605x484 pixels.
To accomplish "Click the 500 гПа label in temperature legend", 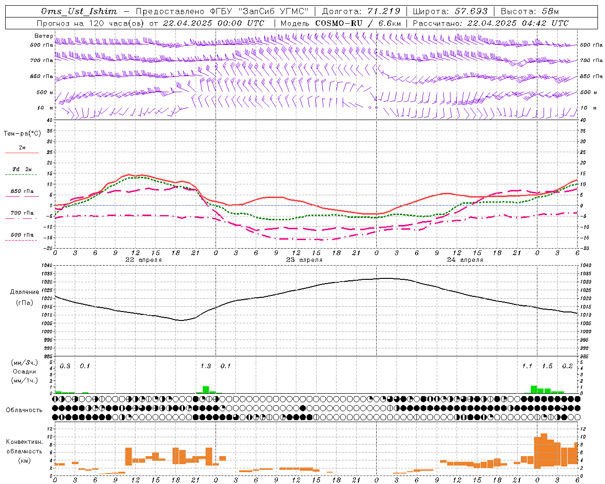I will (22, 235).
